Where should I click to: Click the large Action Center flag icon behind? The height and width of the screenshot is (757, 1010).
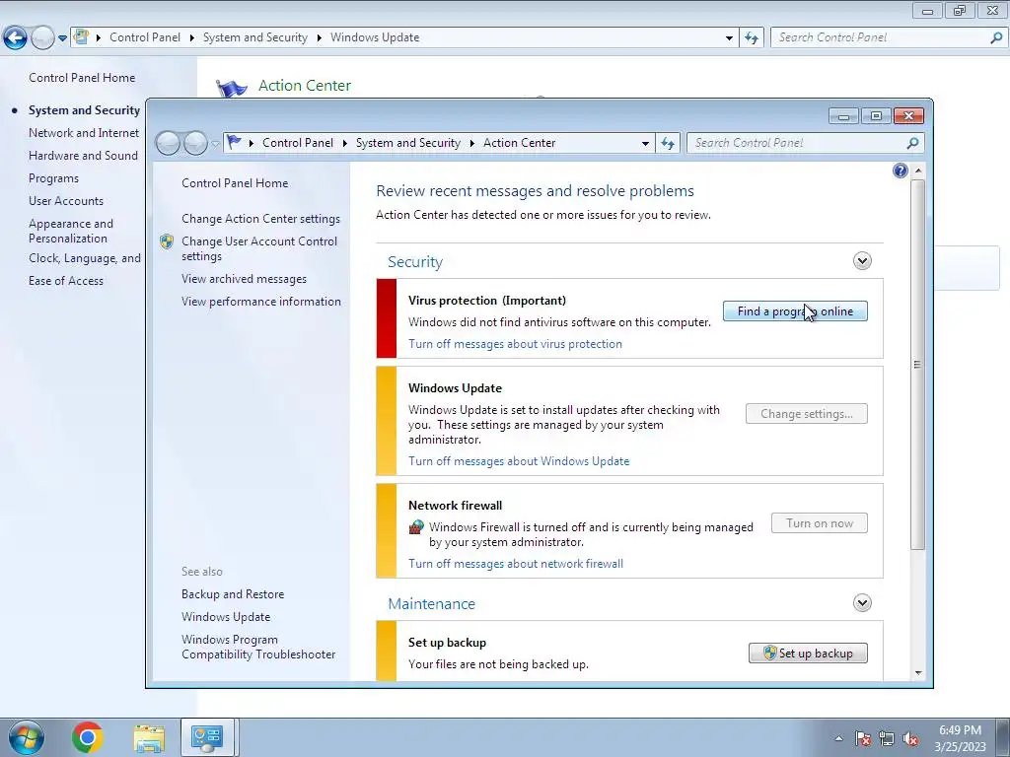pos(231,88)
